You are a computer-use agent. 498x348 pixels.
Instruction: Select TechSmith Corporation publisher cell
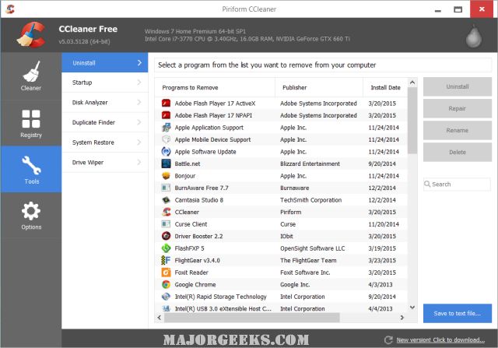pyautogui.click(x=311, y=200)
